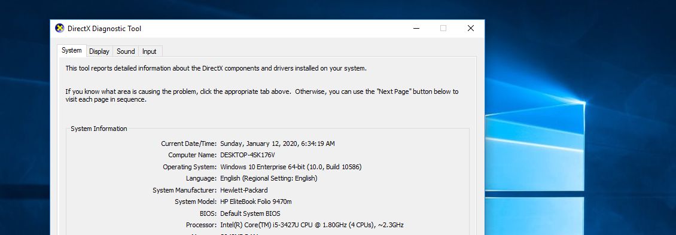This screenshot has width=676, height=235.
Task: Click HP EliteBook Folio 9470m value
Action: [256, 202]
